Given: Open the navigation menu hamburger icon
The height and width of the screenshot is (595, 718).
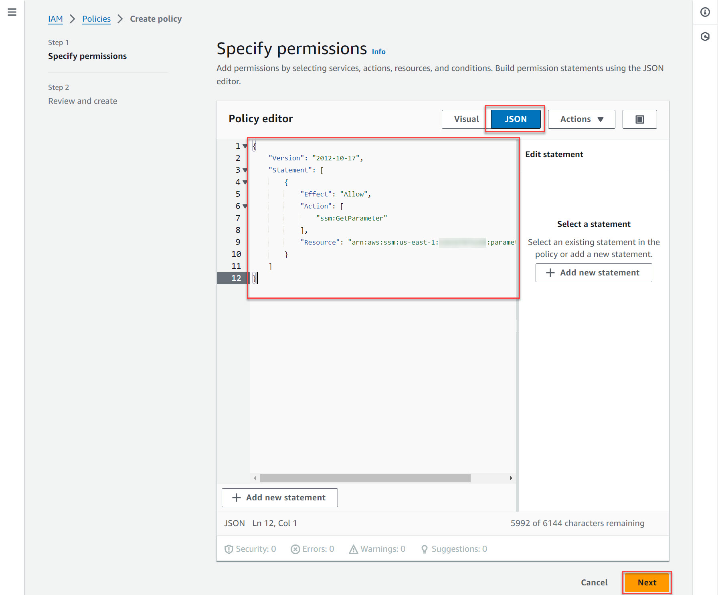Looking at the screenshot, I should [12, 12].
